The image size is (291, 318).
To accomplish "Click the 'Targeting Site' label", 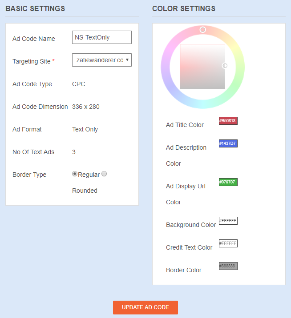I will tap(32, 61).
